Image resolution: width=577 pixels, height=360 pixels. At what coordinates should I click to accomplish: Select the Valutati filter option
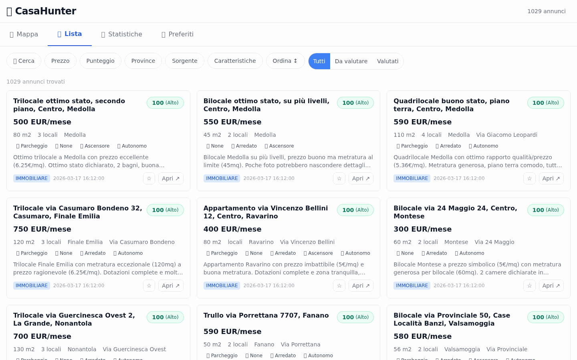pyautogui.click(x=387, y=61)
